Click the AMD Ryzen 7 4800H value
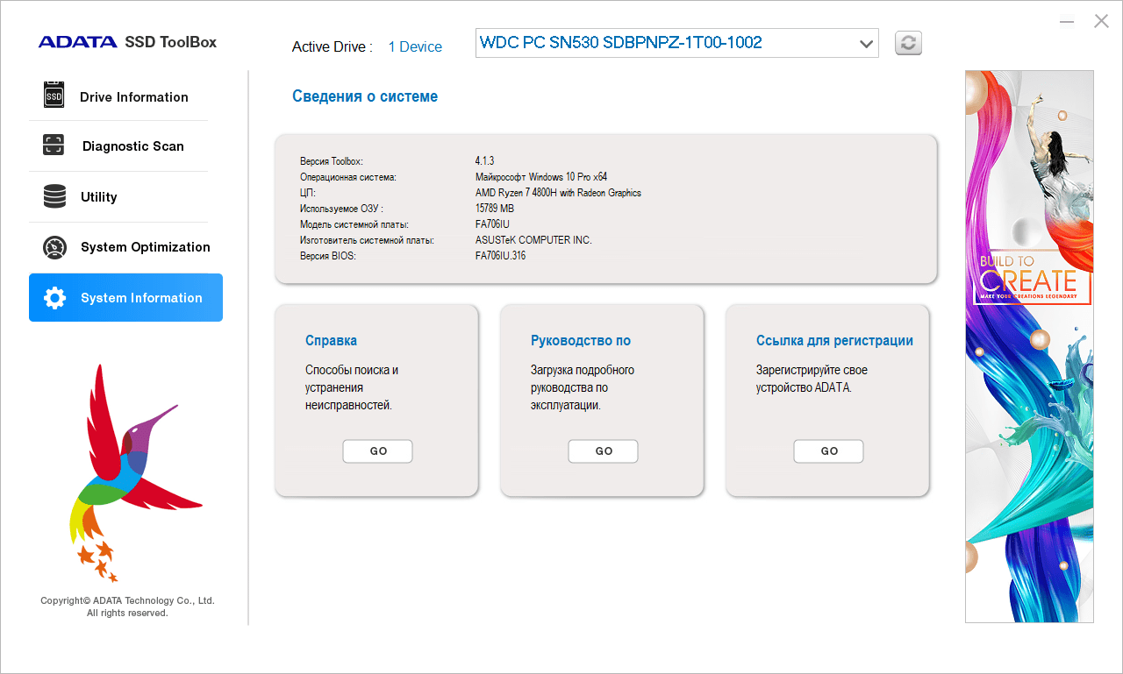This screenshot has width=1123, height=674. point(558,193)
